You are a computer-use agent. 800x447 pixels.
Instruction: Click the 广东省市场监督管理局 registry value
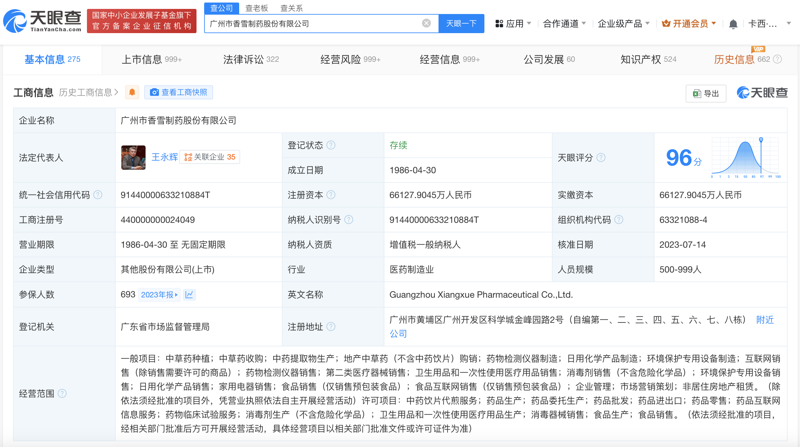[x=165, y=327]
